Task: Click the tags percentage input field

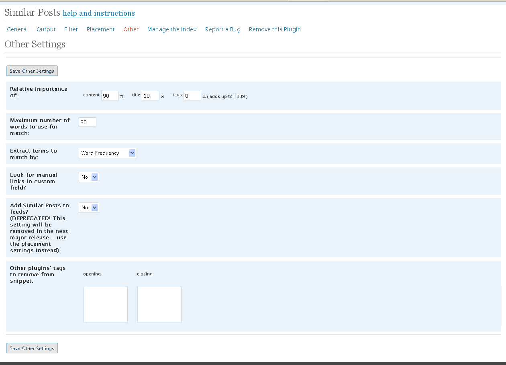Action: click(x=192, y=96)
